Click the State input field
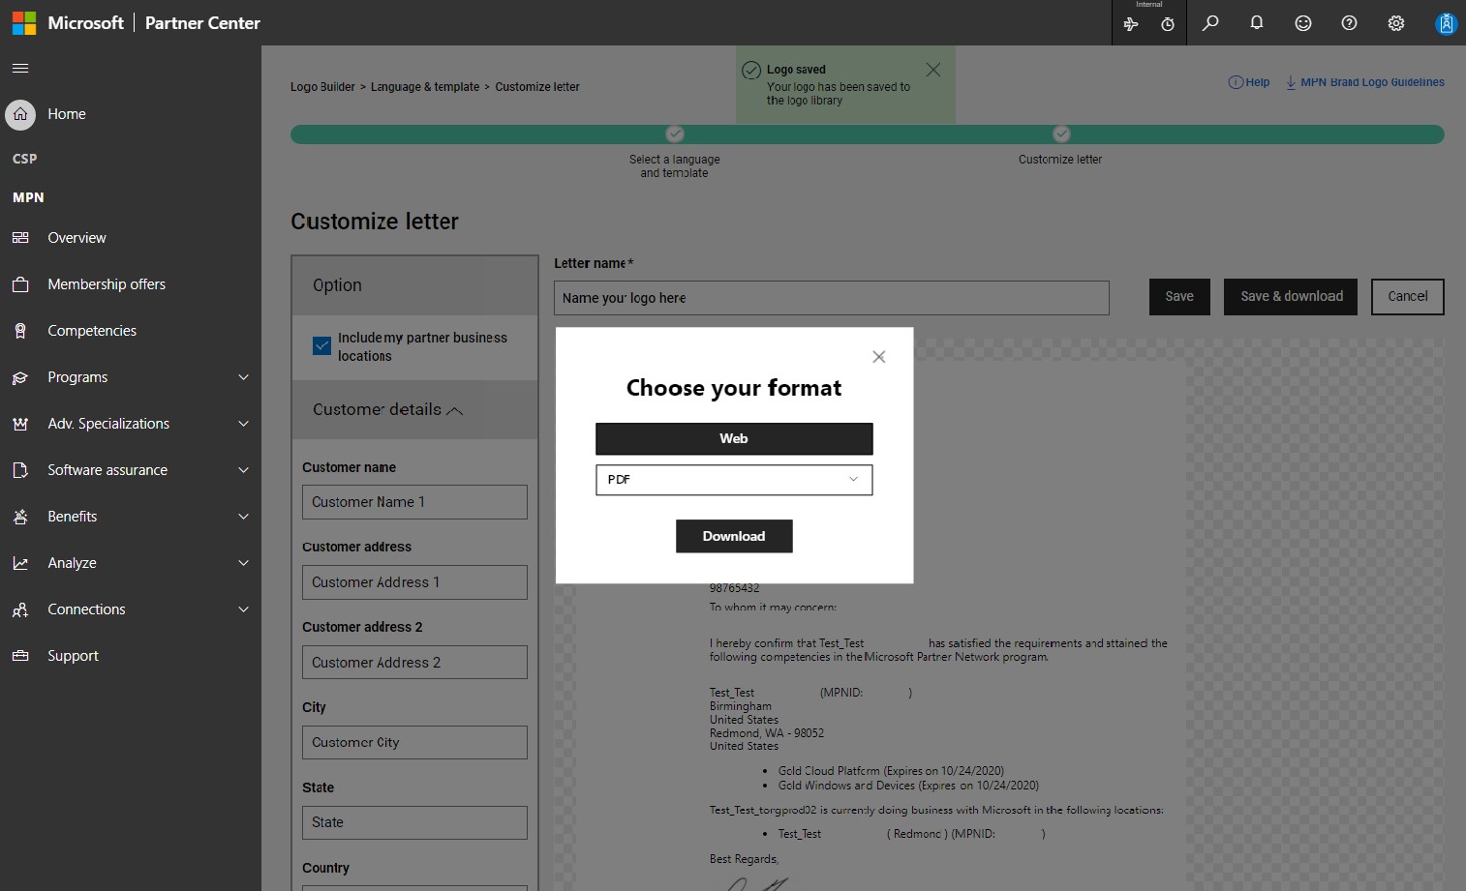This screenshot has height=891, width=1466. (414, 822)
